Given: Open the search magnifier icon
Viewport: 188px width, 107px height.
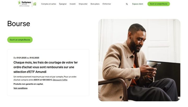Looking at the screenshot, I should coord(127,4).
